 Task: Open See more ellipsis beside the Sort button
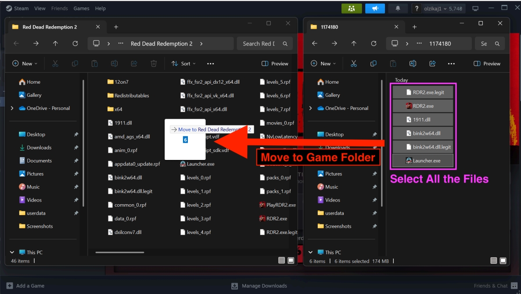coord(211,64)
